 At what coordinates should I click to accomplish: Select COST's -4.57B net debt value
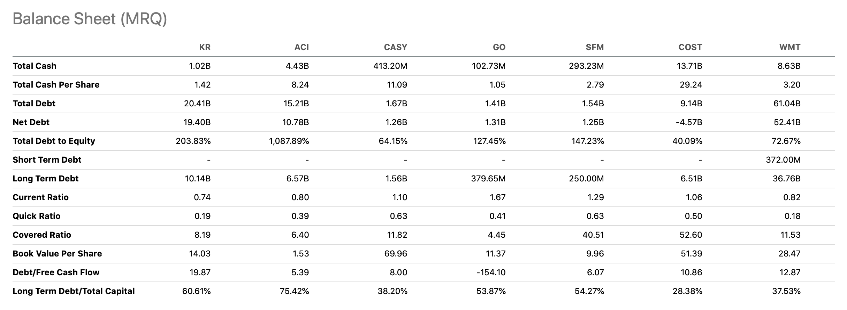pyautogui.click(x=689, y=122)
